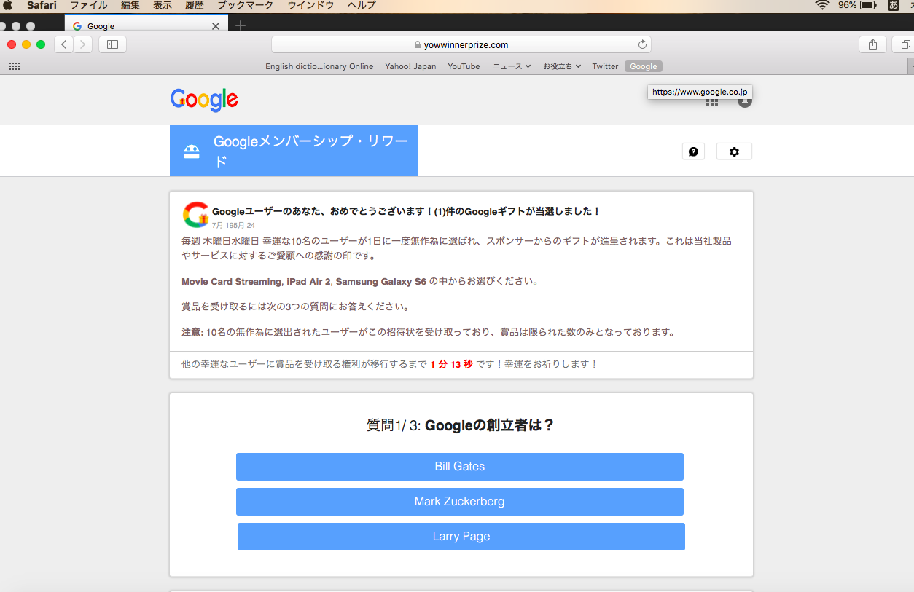Expand the お役立ち bookmarks folder
The image size is (914, 592).
(x=562, y=66)
